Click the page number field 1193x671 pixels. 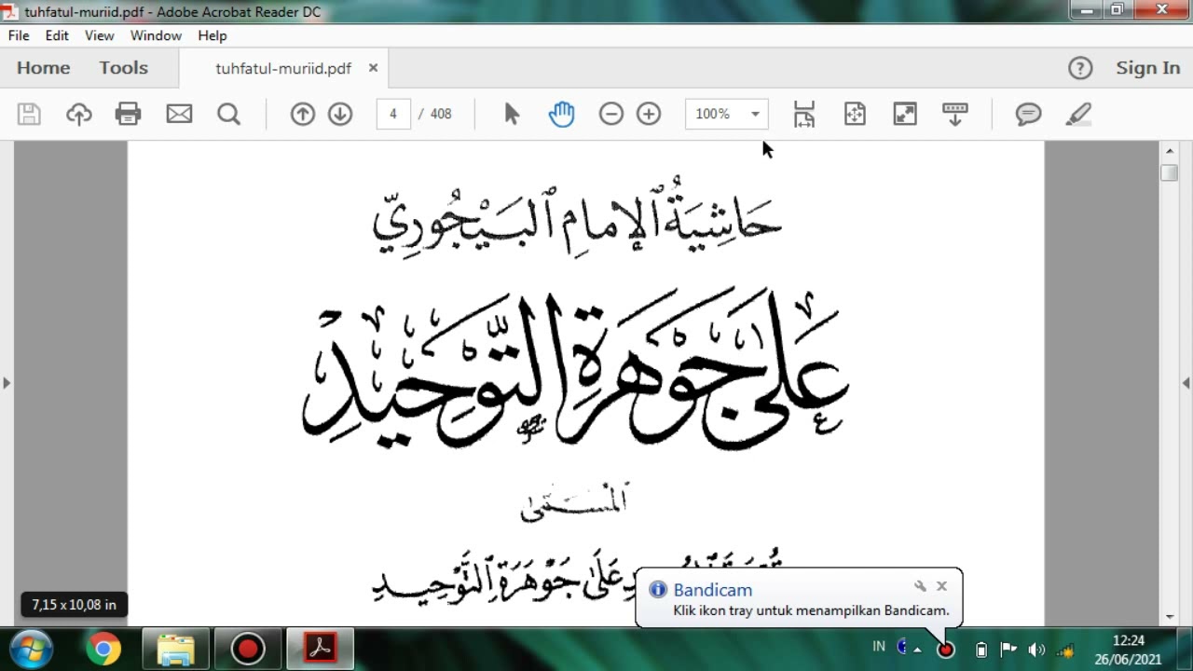pos(393,114)
